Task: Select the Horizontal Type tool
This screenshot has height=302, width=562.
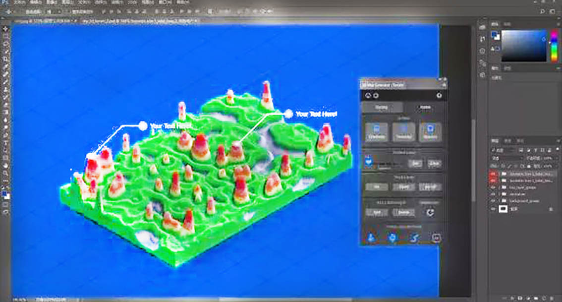Action: click(5, 143)
